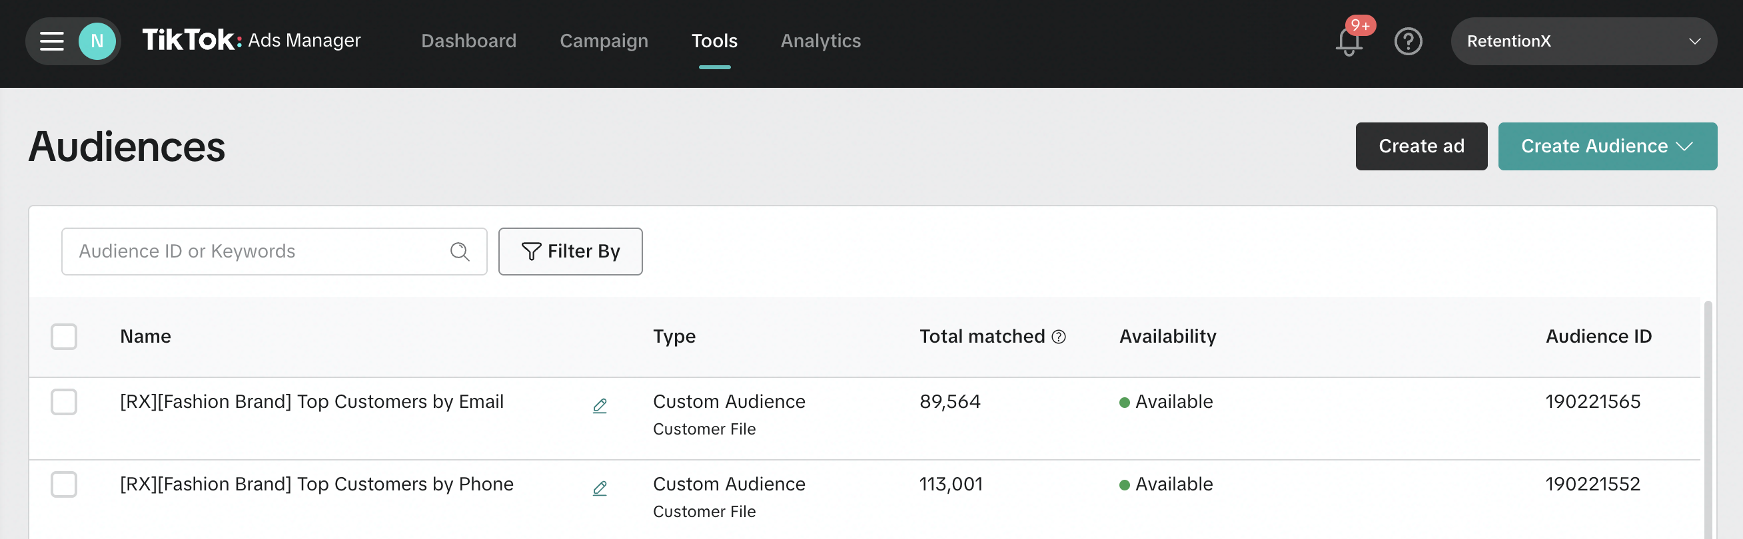
Task: Click the Name column header
Action: (145, 336)
